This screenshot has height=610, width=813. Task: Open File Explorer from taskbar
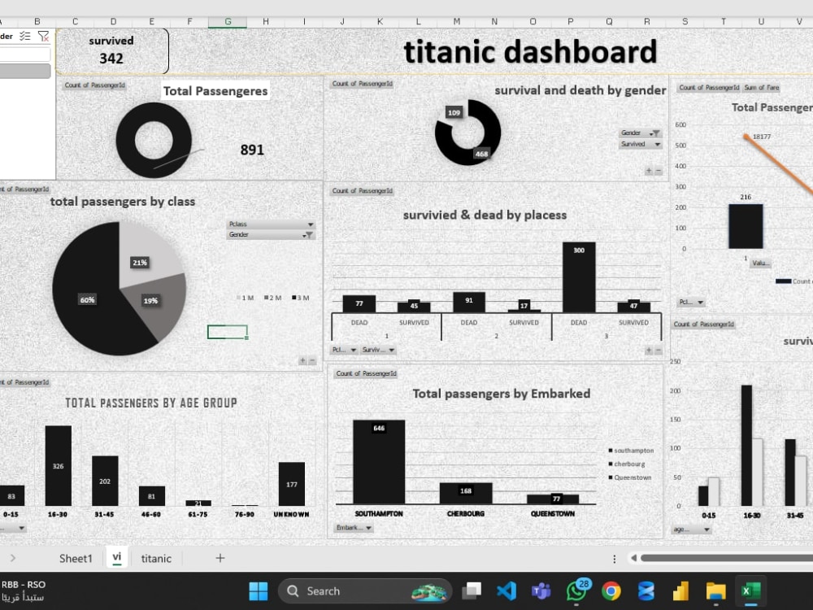715,590
